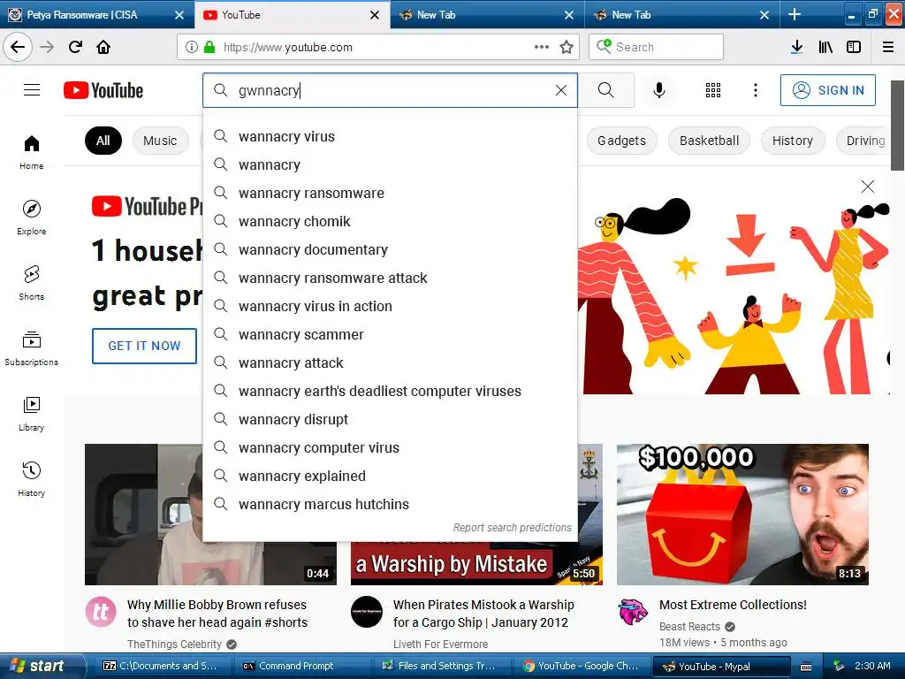Open Subscriptions in YouTube sidebar
The height and width of the screenshot is (679, 905).
click(x=32, y=348)
